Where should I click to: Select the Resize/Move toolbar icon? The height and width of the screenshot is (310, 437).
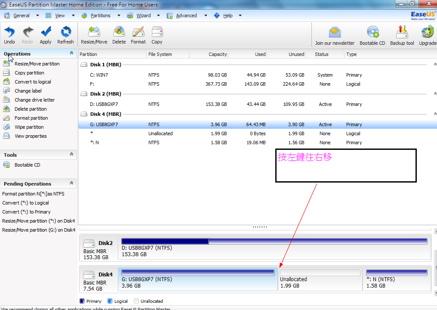pyautogui.click(x=94, y=32)
